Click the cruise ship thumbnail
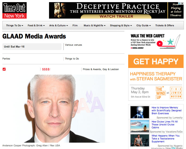Image resolution: width=186 pixels, height=149 pixels. point(140,126)
